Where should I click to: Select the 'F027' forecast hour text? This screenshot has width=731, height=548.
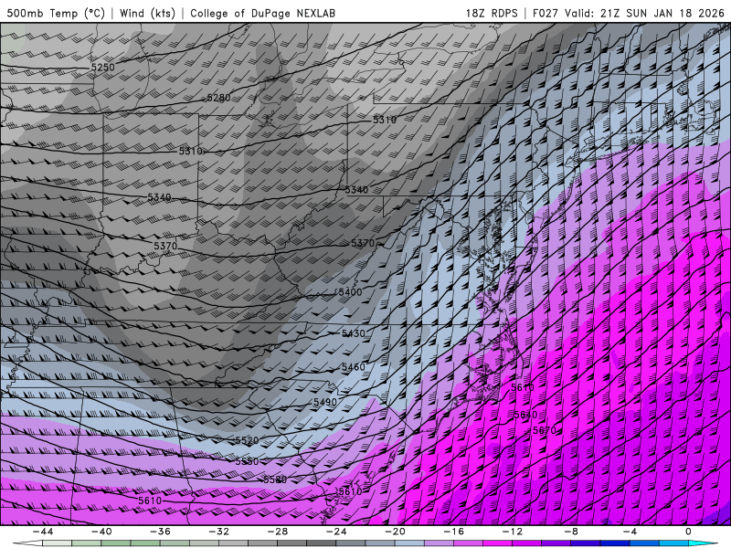[x=546, y=13]
